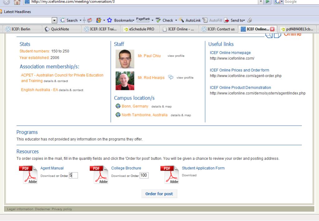Open ICEF Online Homepage link
This screenshot has height=221, width=319.
tap(230, 53)
